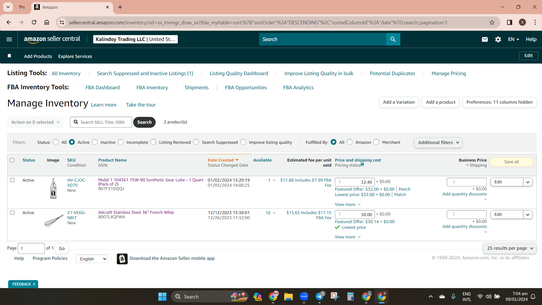Open the browser side panel icon
Screen dimensions: 542x305
(510, 22)
